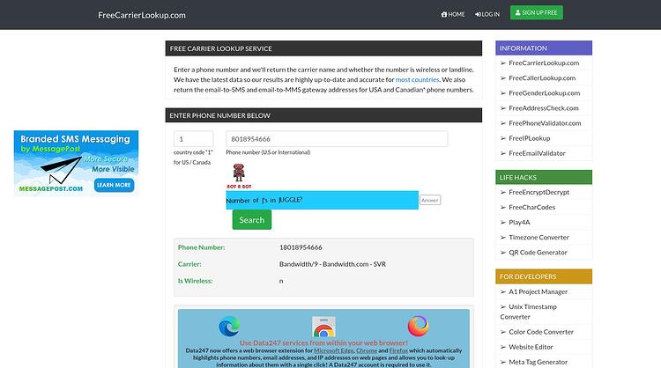Click the Chrome web store icon
Image resolution: width=661 pixels, height=368 pixels.
coord(323,328)
